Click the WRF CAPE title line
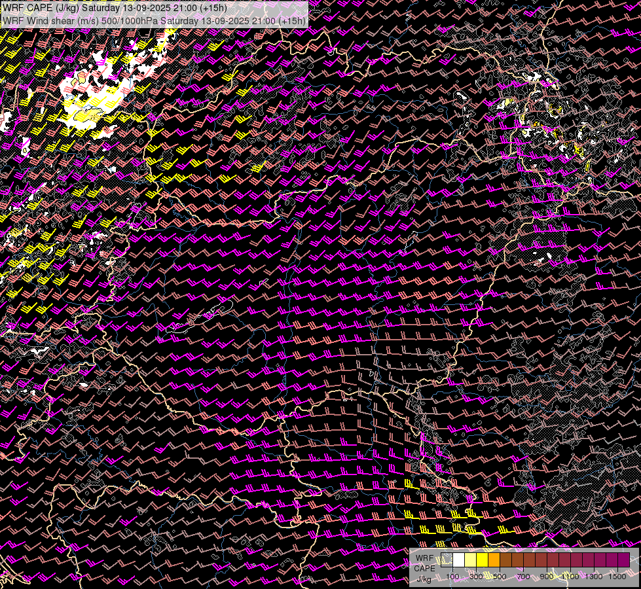The height and width of the screenshot is (589, 641). coord(115,8)
